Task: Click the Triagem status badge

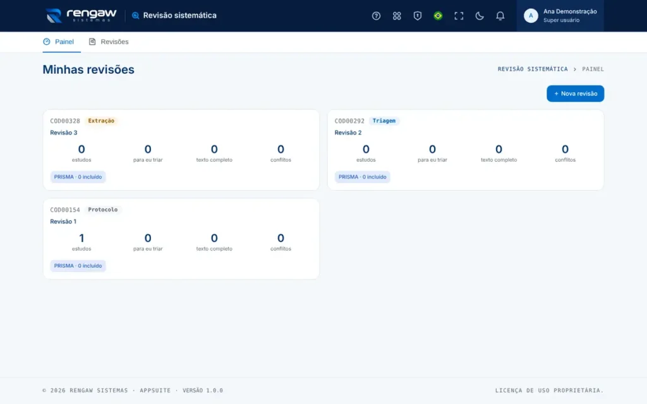Action: [x=384, y=121]
